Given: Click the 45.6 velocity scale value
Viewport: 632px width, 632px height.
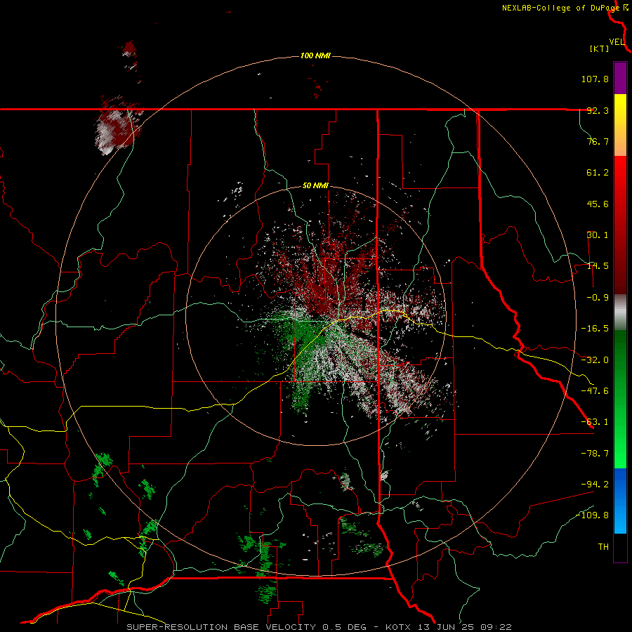Looking at the screenshot, I should point(598,204).
